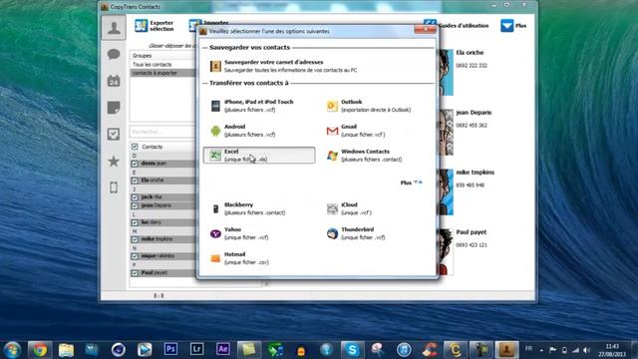Image resolution: width=638 pixels, height=359 pixels.
Task: Open the Messages speech bubble icon
Action: pos(114,54)
